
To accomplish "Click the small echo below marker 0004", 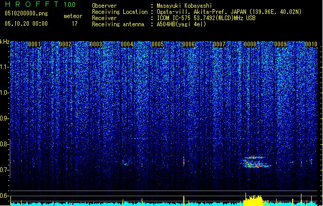I will tap(127, 163).
